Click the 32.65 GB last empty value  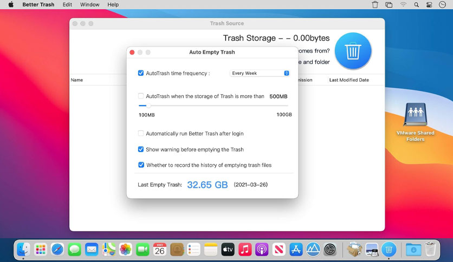click(208, 185)
